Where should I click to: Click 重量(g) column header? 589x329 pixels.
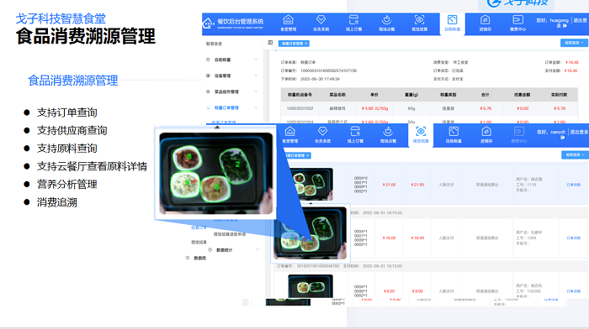(411, 95)
